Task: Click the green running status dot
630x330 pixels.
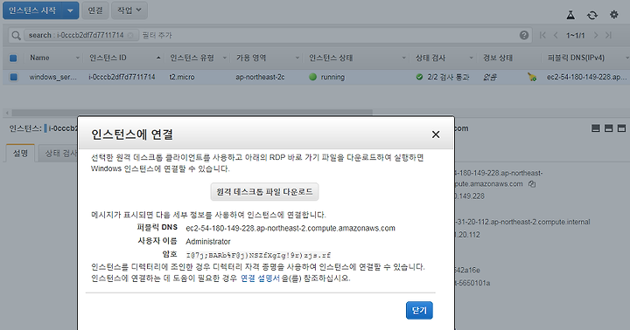Action: [313, 77]
